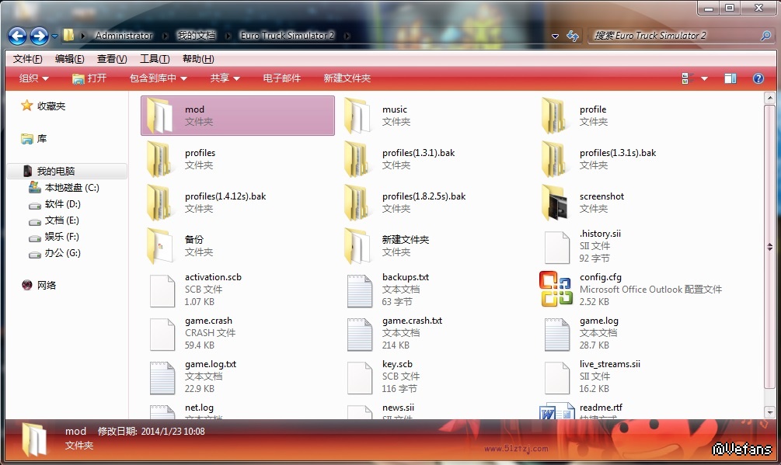
Task: Select 我的文档 in the address breadcrumb
Action: click(x=197, y=36)
